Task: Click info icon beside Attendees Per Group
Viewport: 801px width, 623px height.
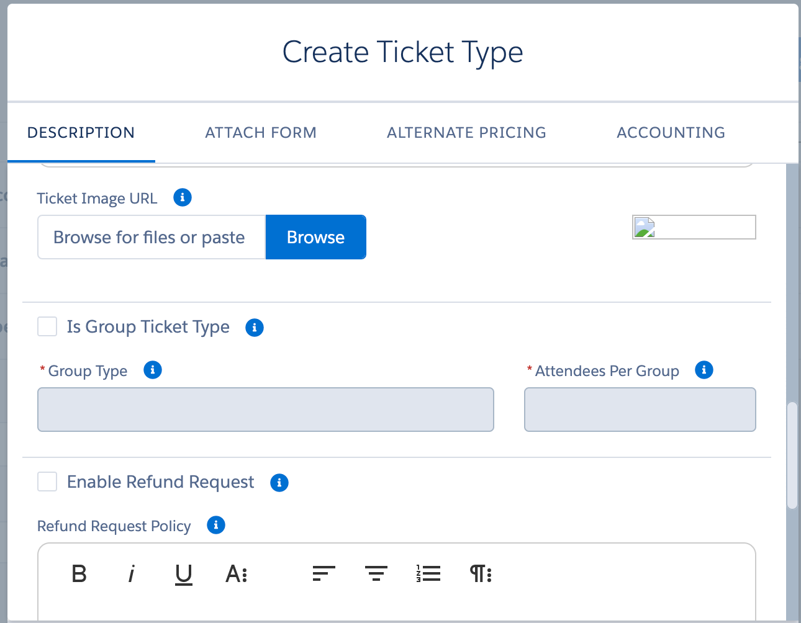Action: (x=704, y=370)
